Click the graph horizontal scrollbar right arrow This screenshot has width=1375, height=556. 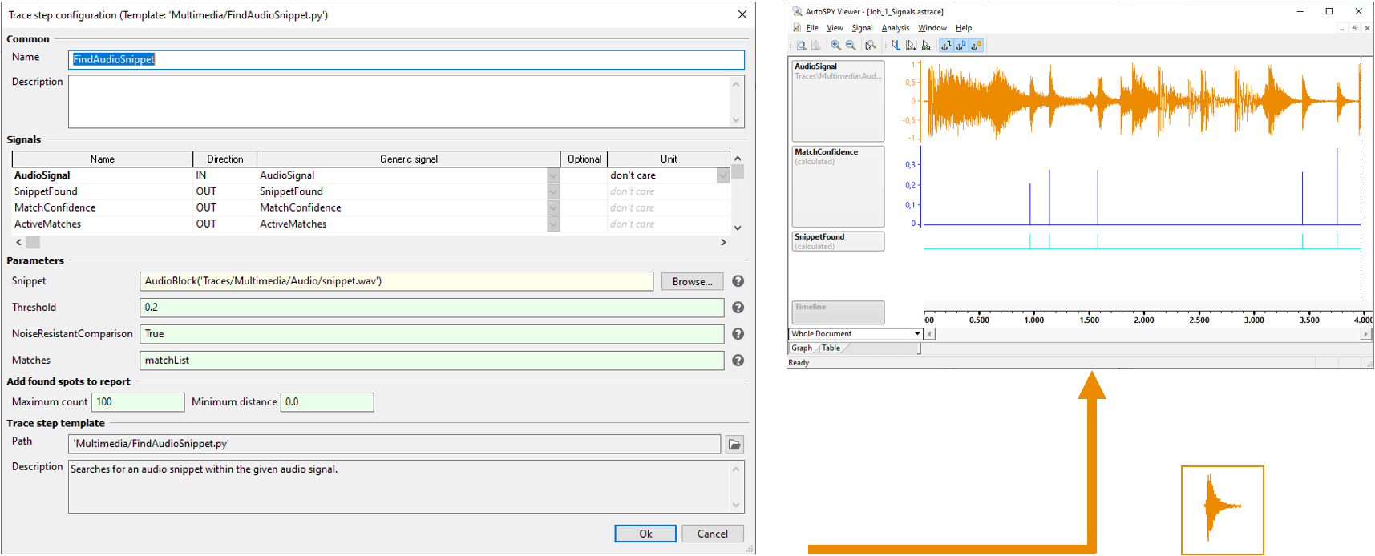[1365, 334]
